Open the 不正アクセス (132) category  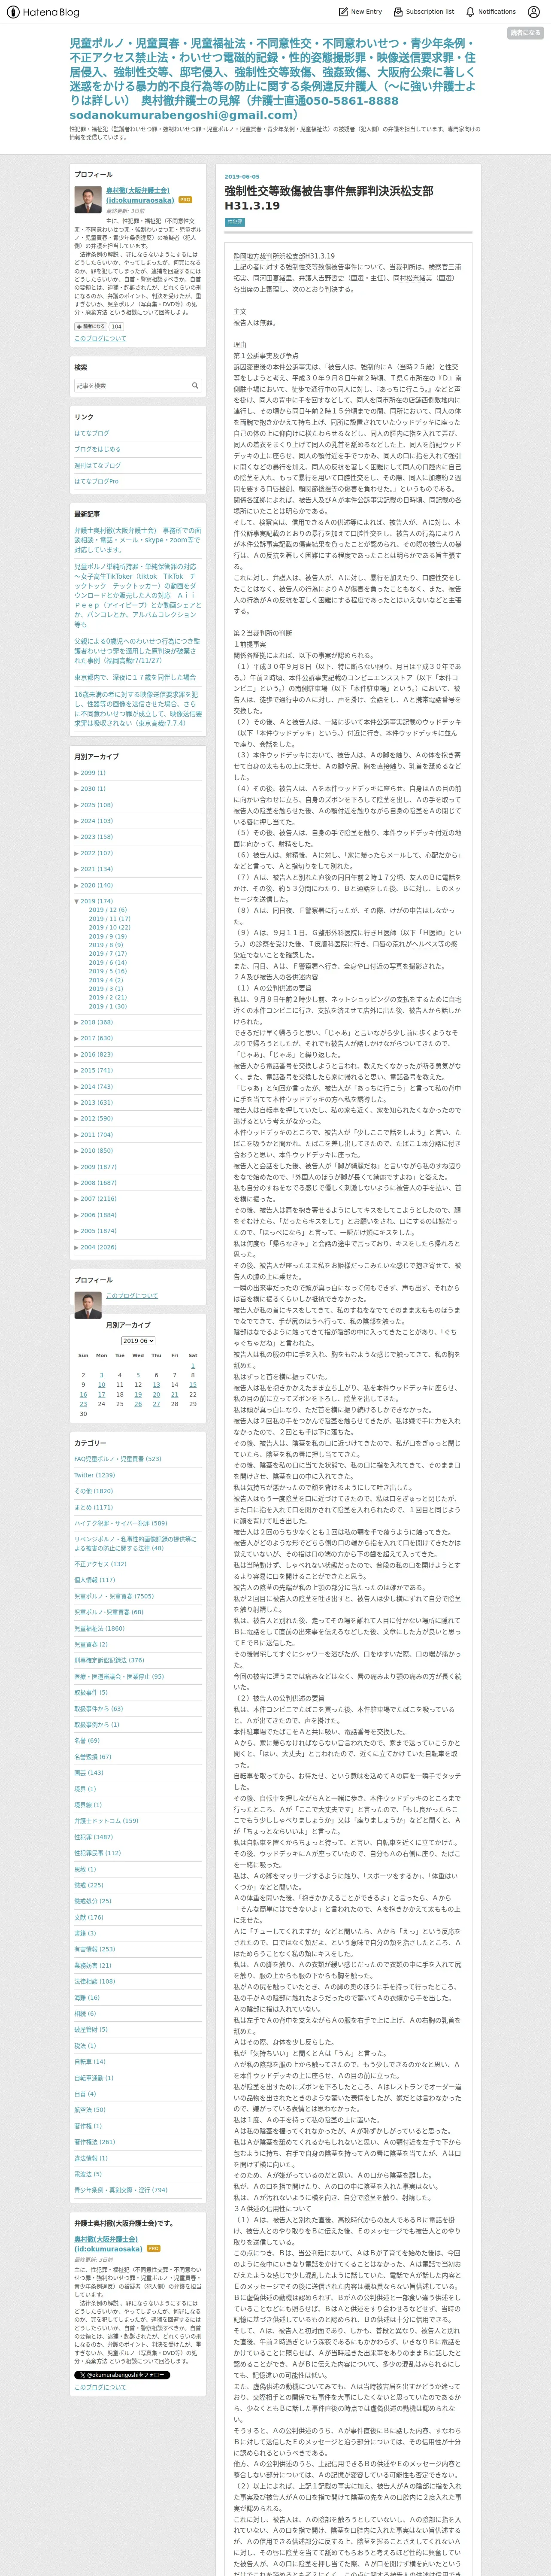click(100, 1564)
